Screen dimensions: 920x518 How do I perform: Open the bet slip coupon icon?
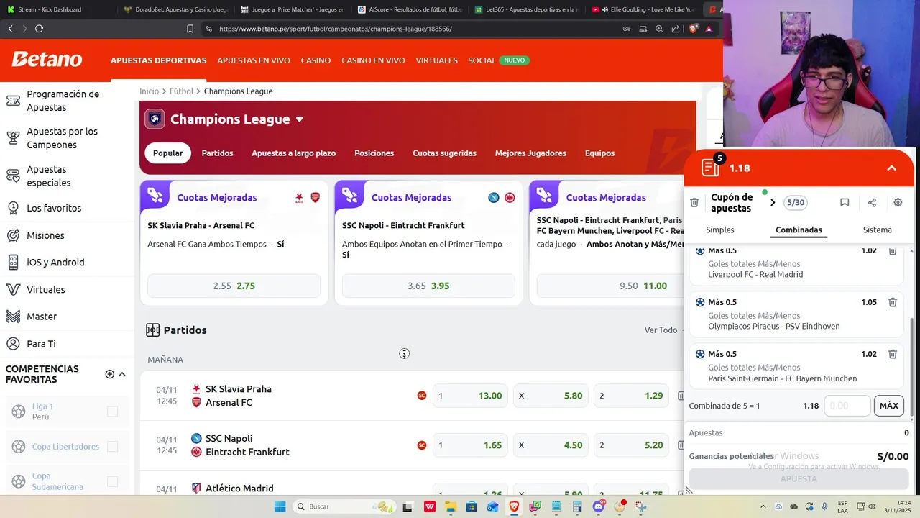[710, 168]
